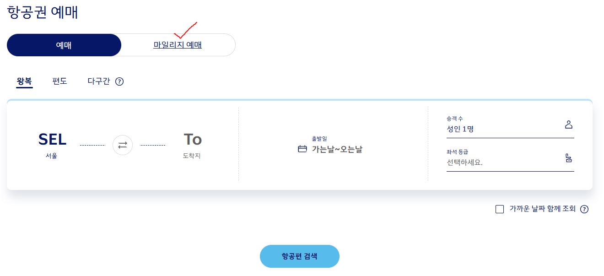Open calendar using the date picker icon
The height and width of the screenshot is (276, 604).
[x=302, y=148]
